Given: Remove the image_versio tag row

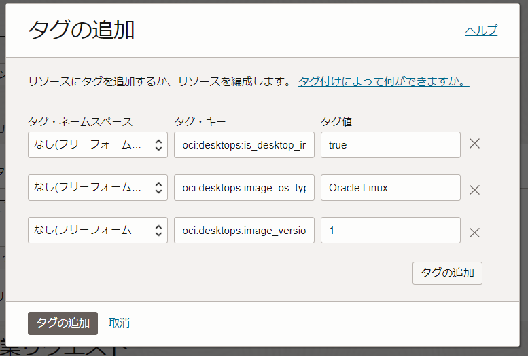Looking at the screenshot, I should coord(474,233).
